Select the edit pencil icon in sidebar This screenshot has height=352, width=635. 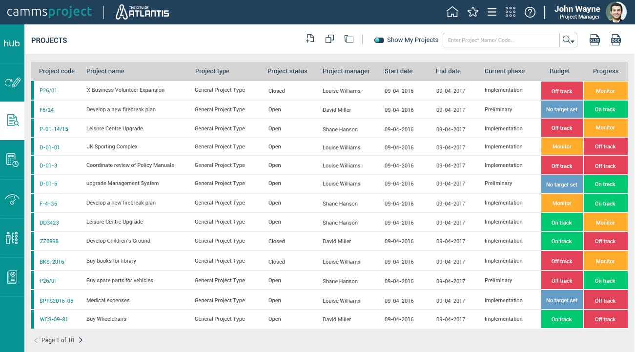pos(12,82)
